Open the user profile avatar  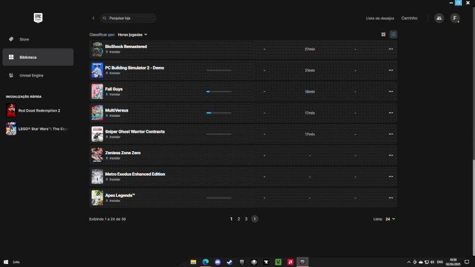tap(455, 18)
